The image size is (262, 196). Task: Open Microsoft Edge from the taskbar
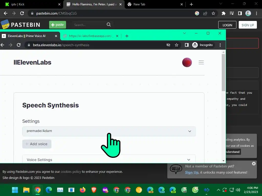tap(49, 190)
